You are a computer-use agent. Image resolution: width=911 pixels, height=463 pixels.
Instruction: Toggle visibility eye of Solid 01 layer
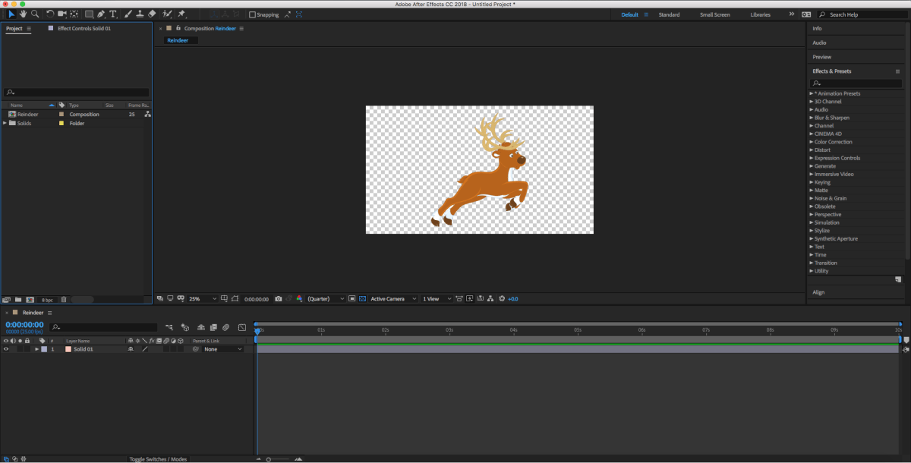pos(6,349)
